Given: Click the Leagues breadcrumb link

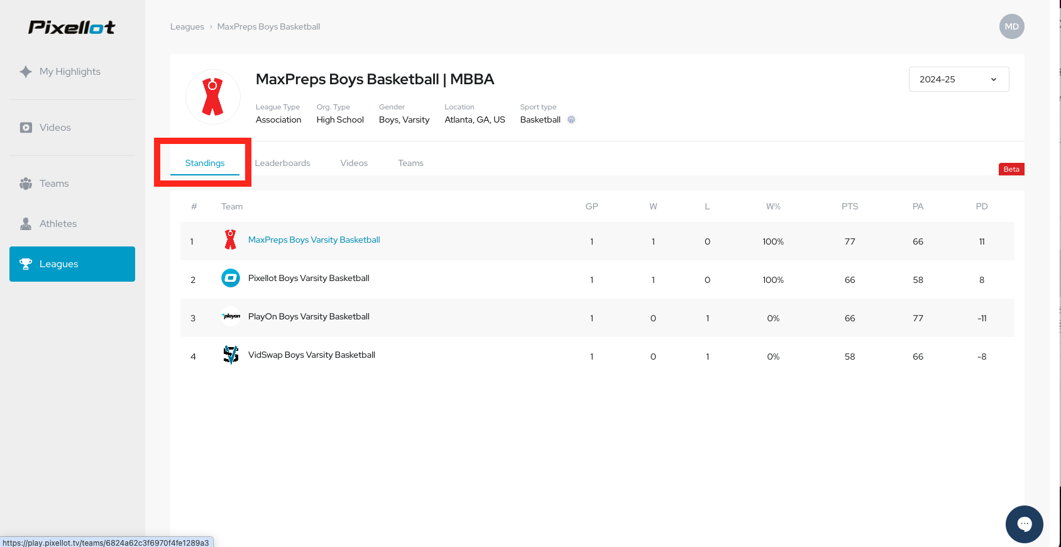Looking at the screenshot, I should click(x=187, y=26).
